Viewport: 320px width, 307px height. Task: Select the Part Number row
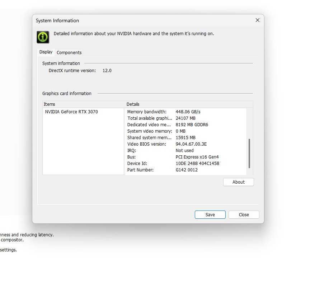(185, 170)
